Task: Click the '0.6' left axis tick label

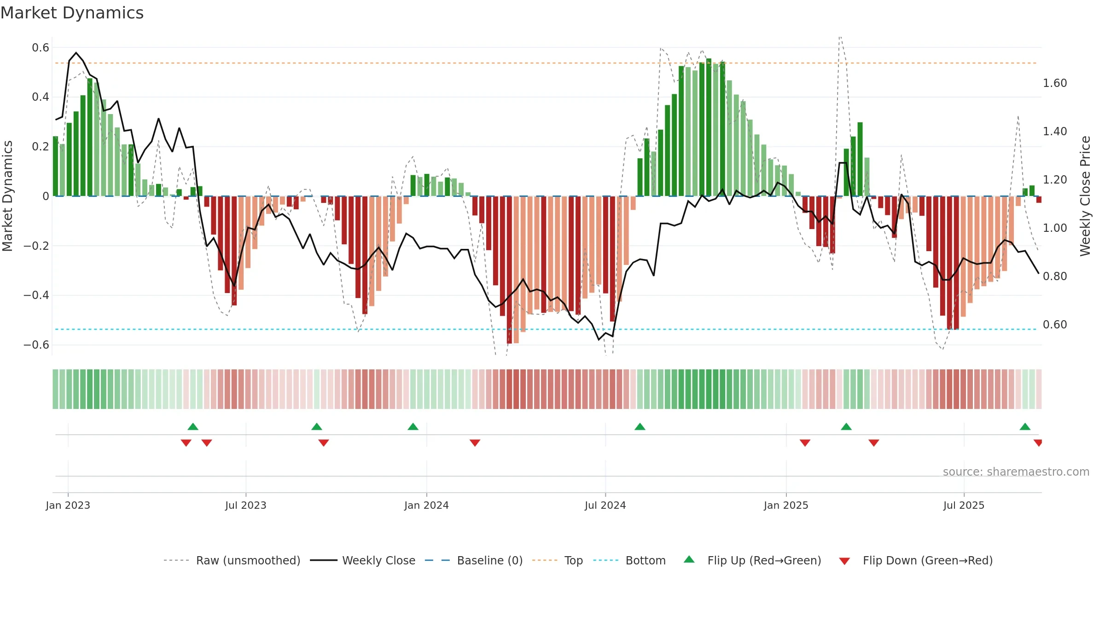Action: [x=41, y=47]
